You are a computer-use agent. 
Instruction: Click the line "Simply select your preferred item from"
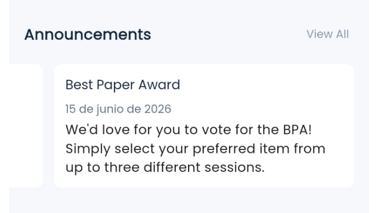[x=195, y=149]
